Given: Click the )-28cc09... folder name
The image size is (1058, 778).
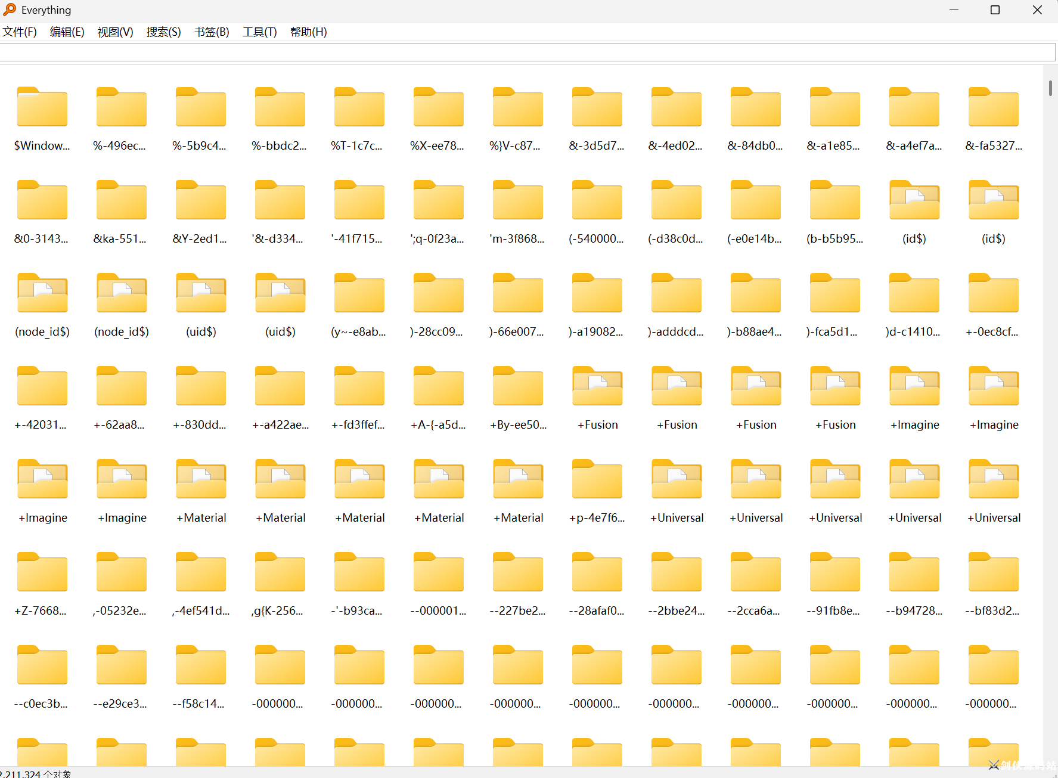Looking at the screenshot, I should click(436, 331).
